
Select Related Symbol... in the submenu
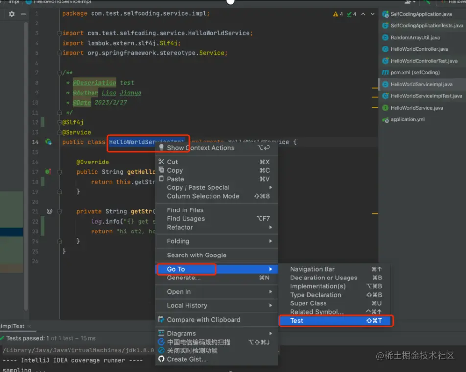coord(335,312)
